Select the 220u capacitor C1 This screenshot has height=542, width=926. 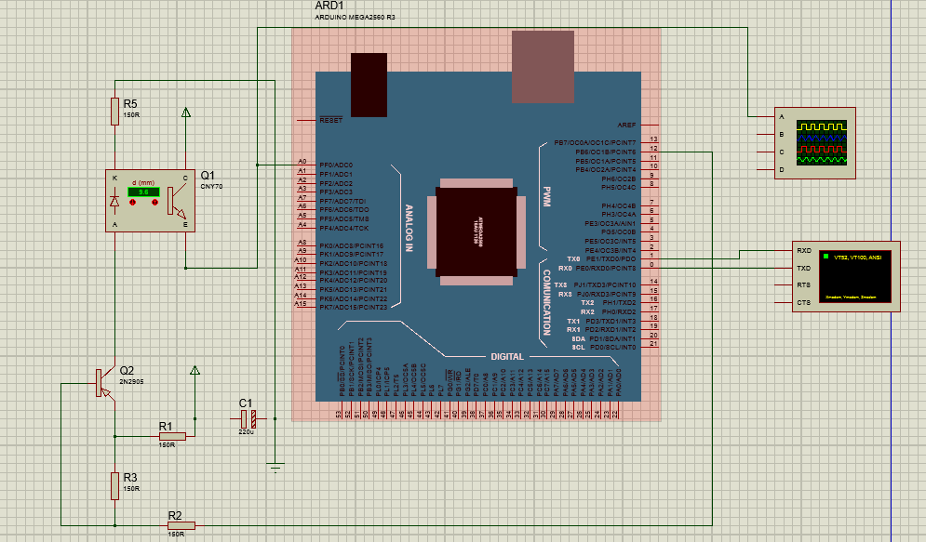(x=247, y=418)
